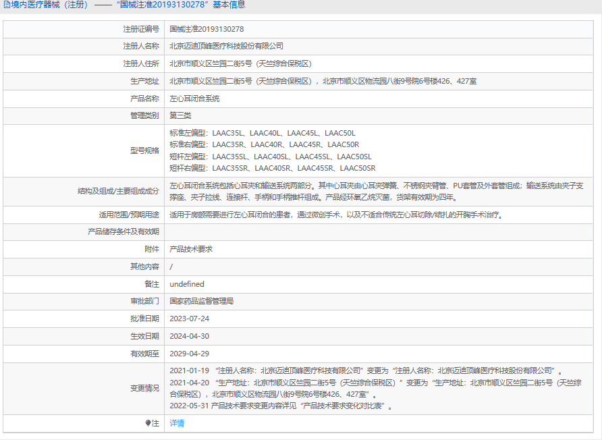Click the slash value in the 其他内容 row
The height and width of the screenshot is (440, 602).
[171, 267]
